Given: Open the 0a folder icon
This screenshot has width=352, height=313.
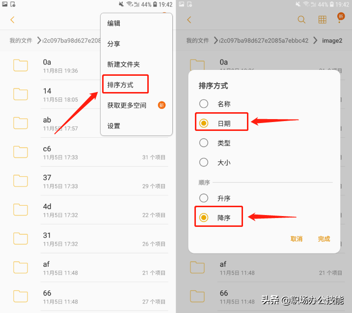Looking at the screenshot, I should 21,65.
